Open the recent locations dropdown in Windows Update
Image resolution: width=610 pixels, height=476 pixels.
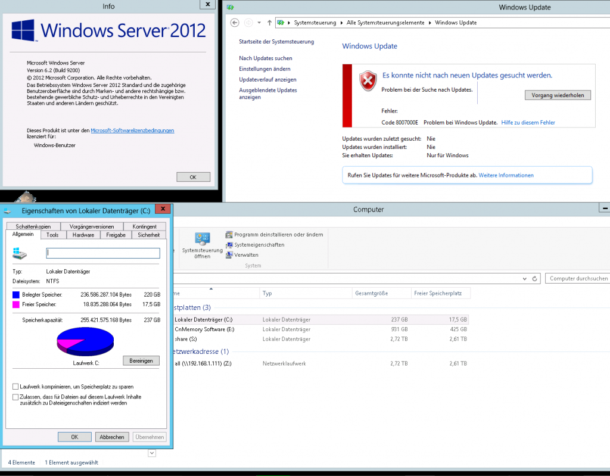pos(259,23)
